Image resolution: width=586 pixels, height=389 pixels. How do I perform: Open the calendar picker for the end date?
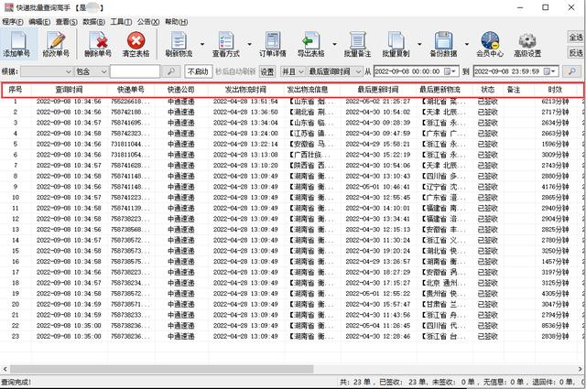point(549,71)
